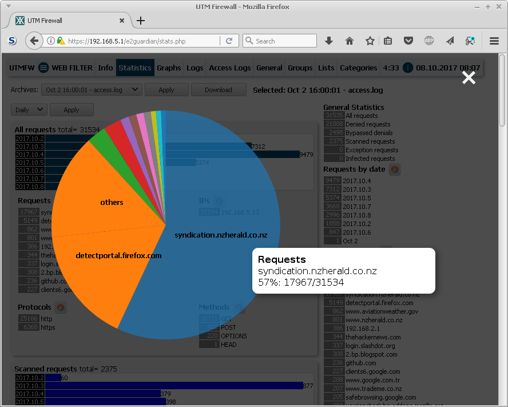Click Apply next to Daily dropdown

point(72,109)
